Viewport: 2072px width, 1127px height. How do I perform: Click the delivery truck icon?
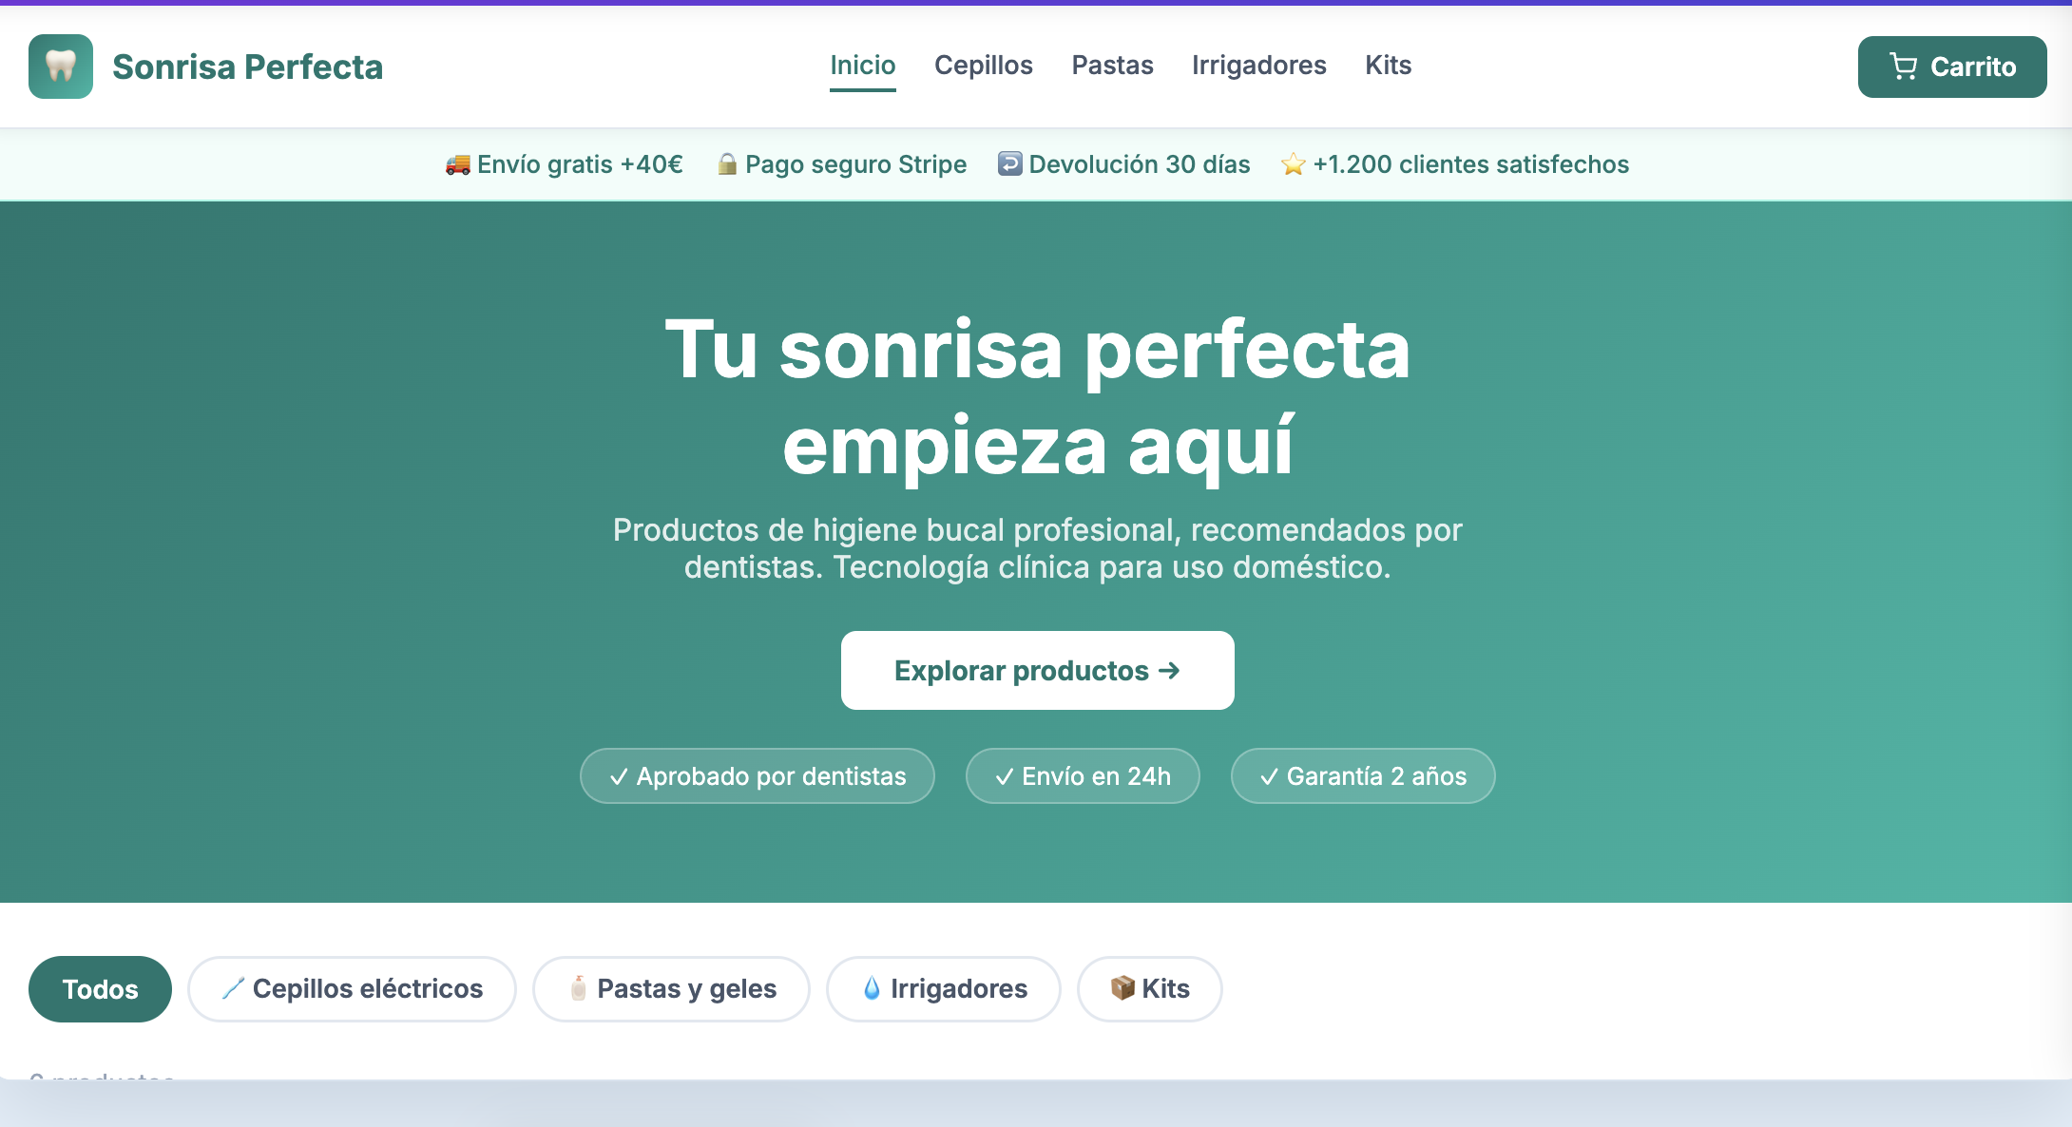(458, 164)
